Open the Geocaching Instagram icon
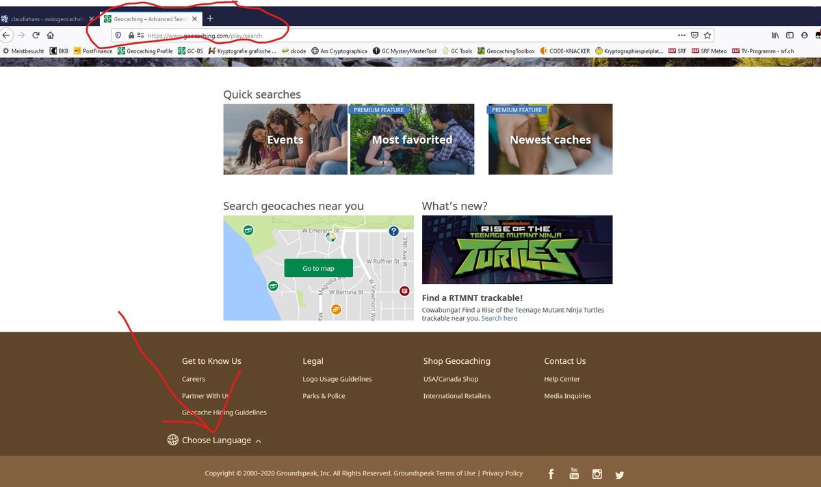The width and height of the screenshot is (821, 487). point(597,474)
